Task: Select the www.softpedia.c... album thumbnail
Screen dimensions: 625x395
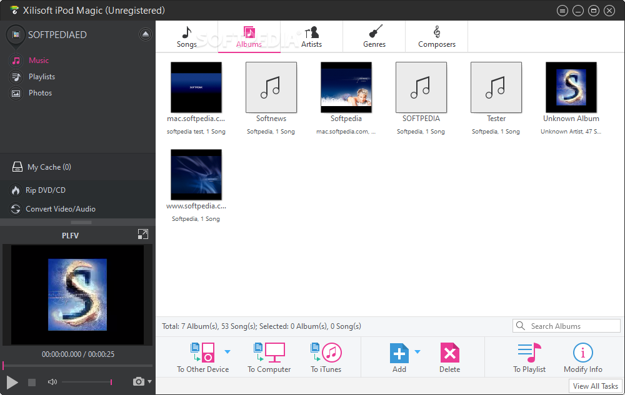Action: [x=196, y=175]
